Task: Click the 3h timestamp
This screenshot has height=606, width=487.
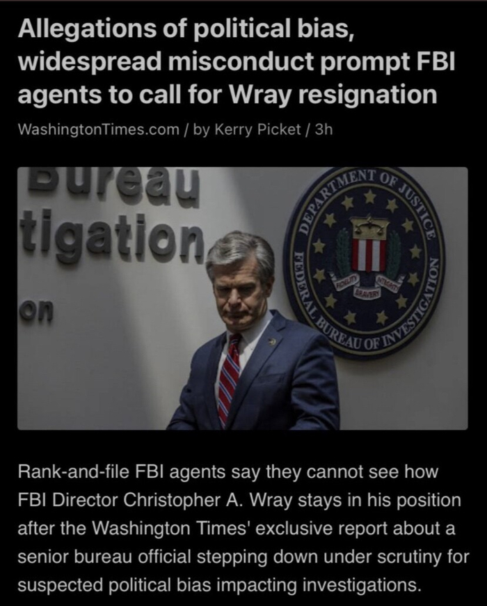Action: [324, 130]
